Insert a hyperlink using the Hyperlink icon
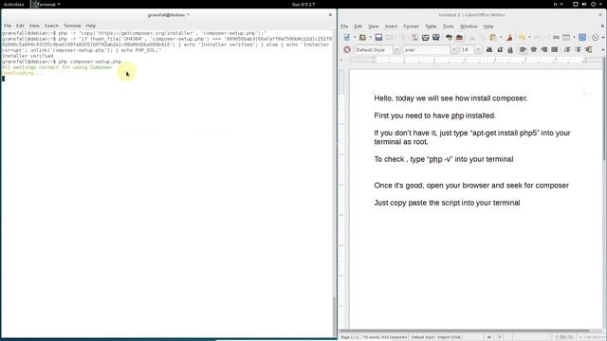The height and width of the screenshot is (341, 607). (x=556, y=38)
